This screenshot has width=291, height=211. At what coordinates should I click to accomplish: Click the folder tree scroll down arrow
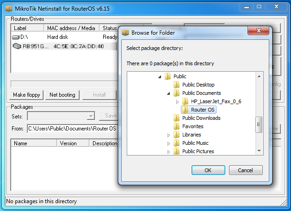click(x=259, y=151)
